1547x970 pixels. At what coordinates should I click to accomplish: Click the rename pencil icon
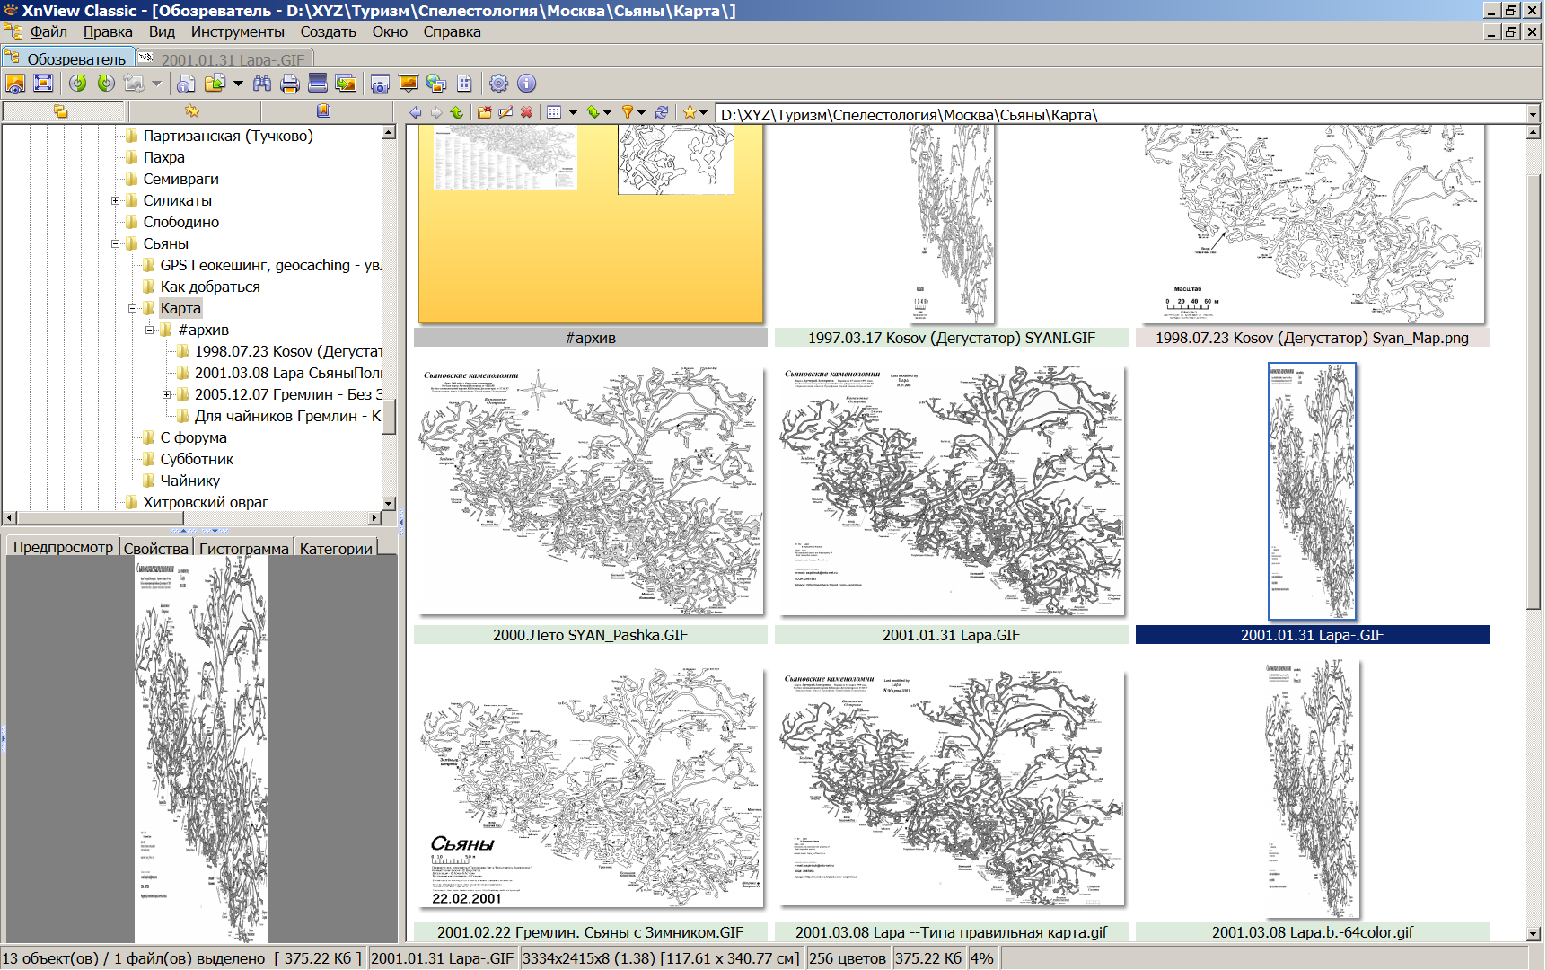(505, 112)
